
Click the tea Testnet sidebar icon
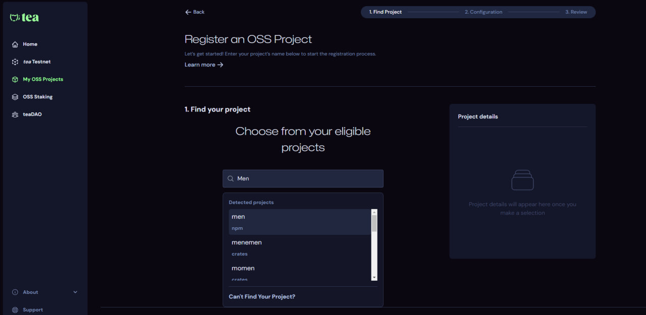tap(15, 62)
